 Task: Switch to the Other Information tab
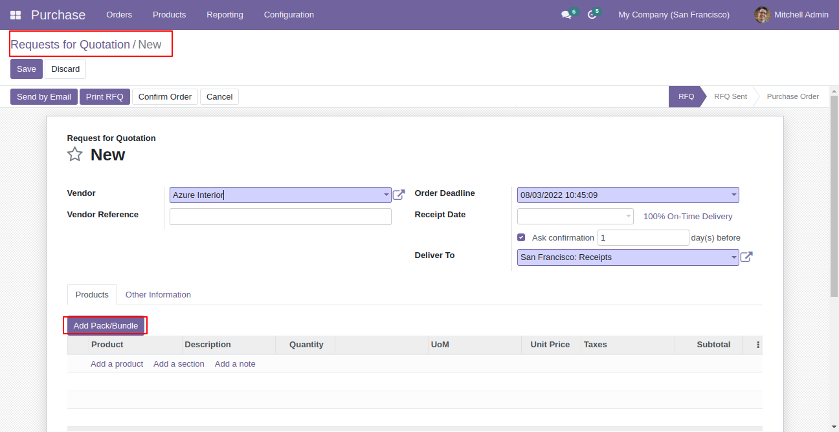[x=158, y=294]
